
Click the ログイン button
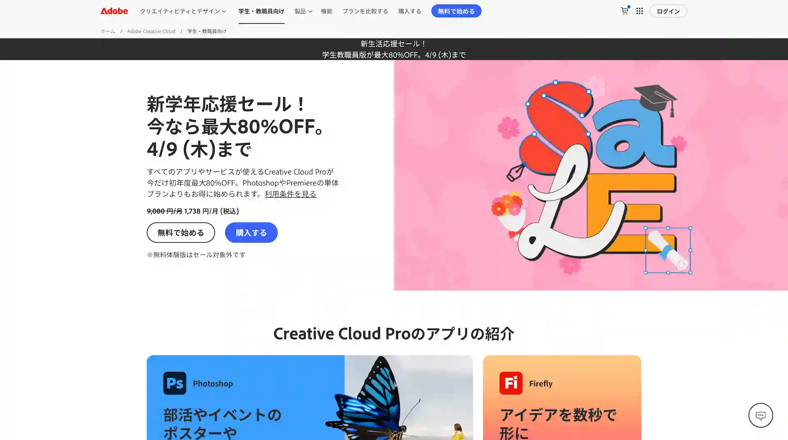[668, 11]
